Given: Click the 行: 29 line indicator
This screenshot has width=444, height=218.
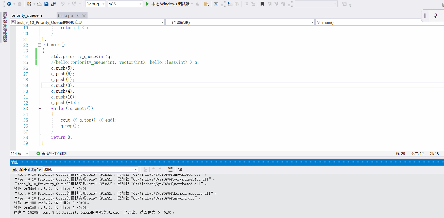Looking at the screenshot, I should coord(400,153).
